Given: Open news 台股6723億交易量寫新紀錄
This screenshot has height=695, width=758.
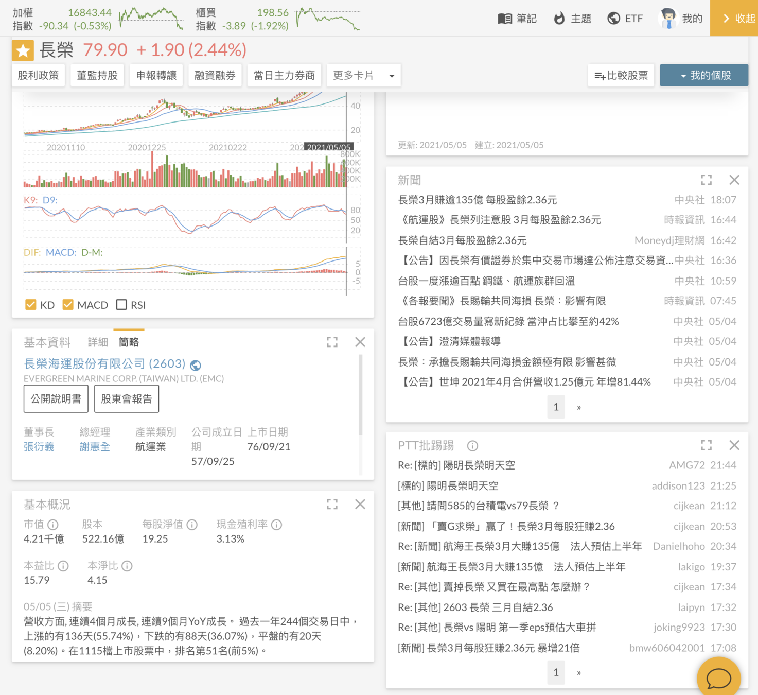Looking at the screenshot, I should [x=508, y=322].
